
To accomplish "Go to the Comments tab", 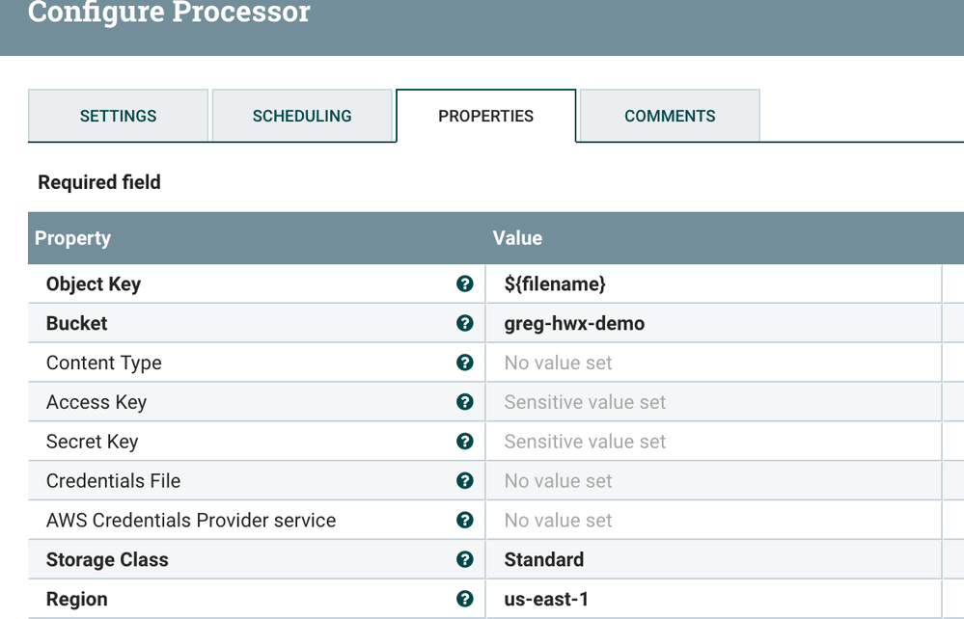I will pyautogui.click(x=670, y=116).
